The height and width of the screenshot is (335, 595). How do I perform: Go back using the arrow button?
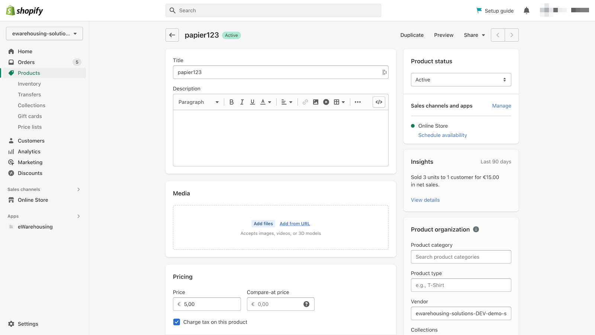coord(172,35)
